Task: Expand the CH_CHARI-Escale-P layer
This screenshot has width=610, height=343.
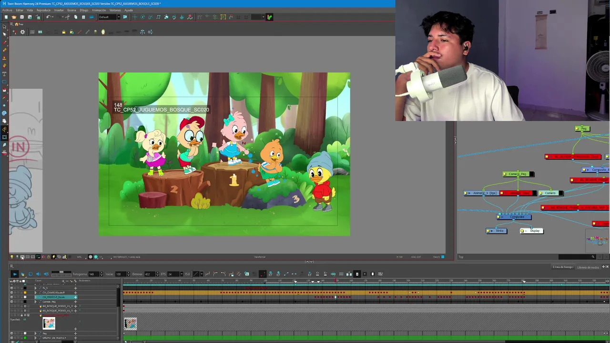Action: (35, 293)
